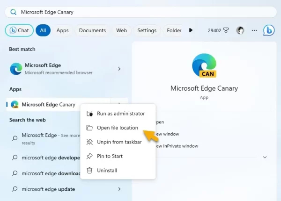
Task: Select Microsoft Edge Canary app result
Action: [58, 104]
